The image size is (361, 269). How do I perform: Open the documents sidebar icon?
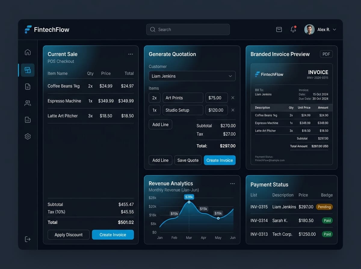[x=28, y=87]
